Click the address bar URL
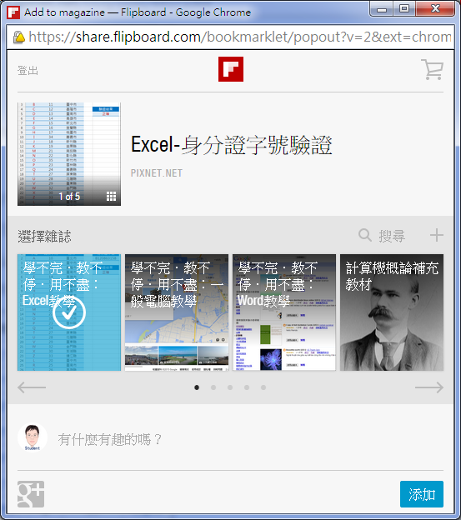461x520 pixels. [x=239, y=37]
